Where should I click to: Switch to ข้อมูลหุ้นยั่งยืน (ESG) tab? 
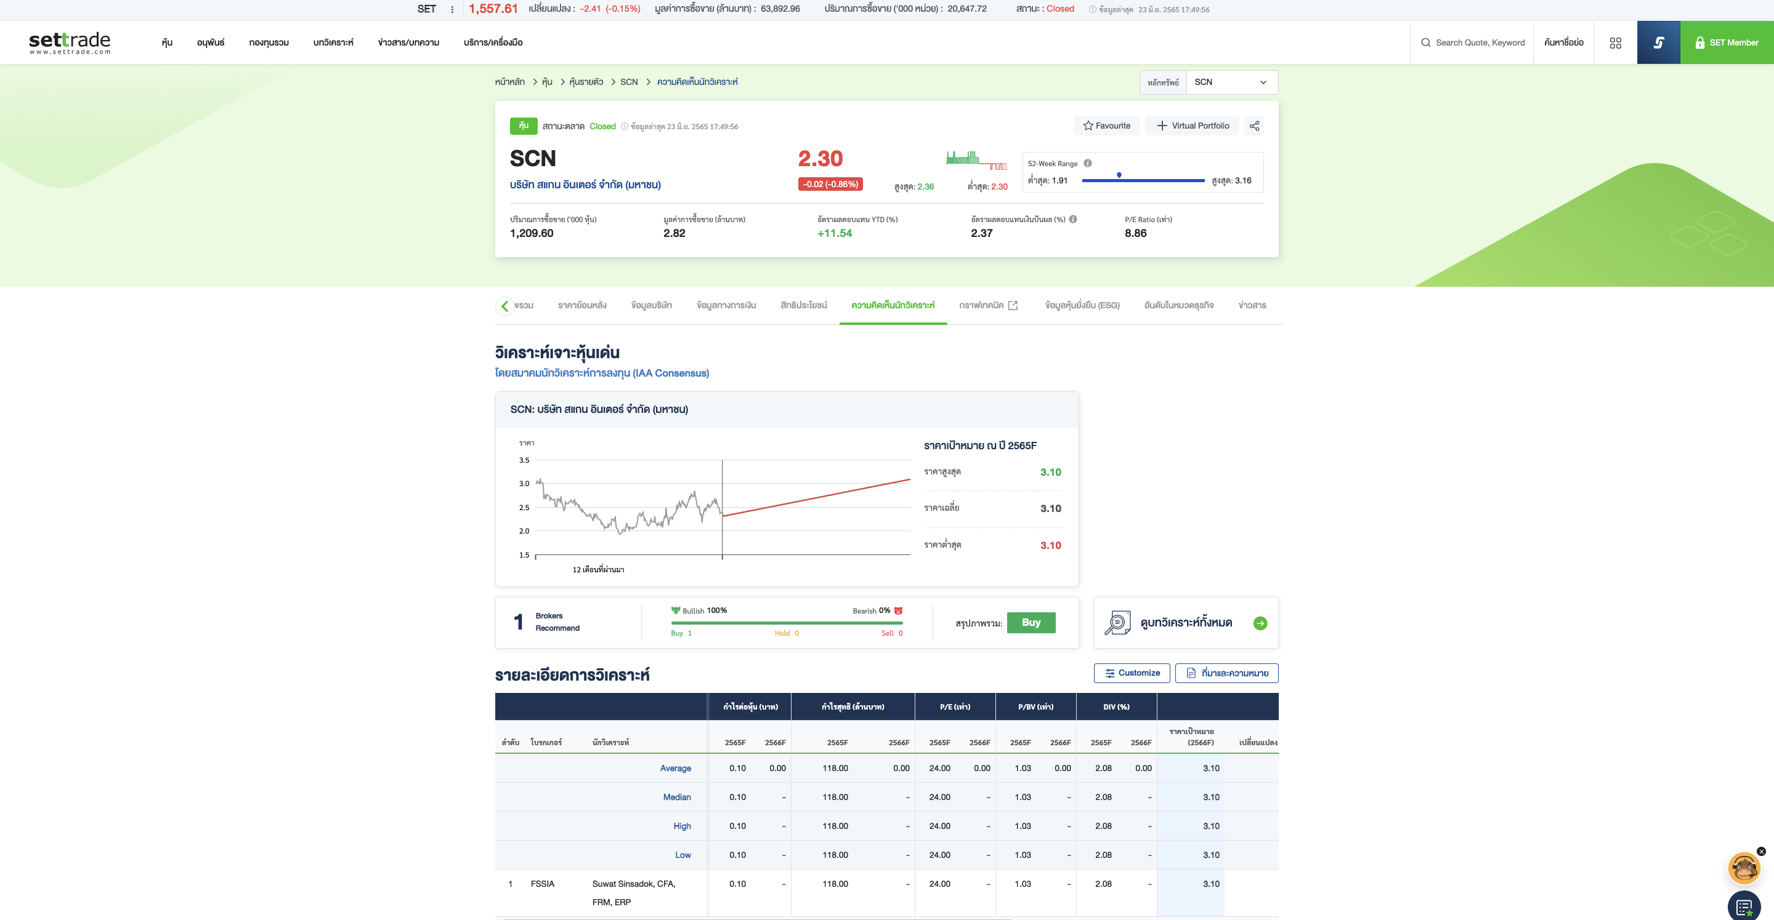click(1082, 305)
